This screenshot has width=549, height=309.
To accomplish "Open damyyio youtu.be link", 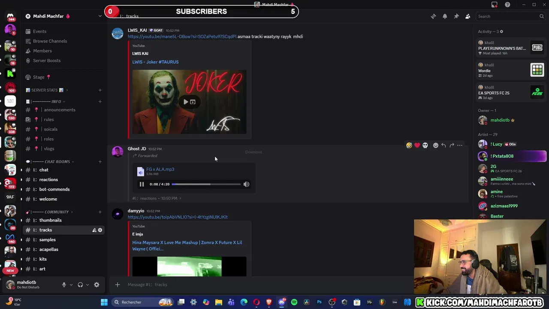I will click(178, 217).
